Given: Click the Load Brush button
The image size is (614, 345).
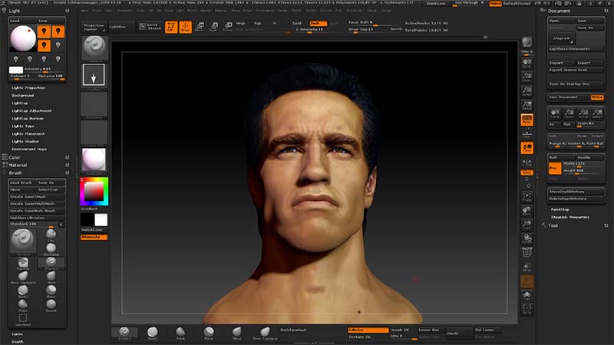Looking at the screenshot, I should [x=23, y=182].
